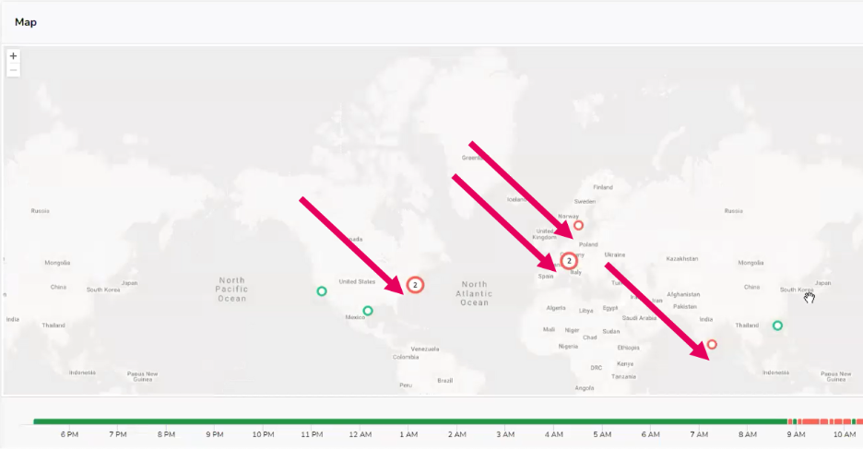
Task: Click the 10 AM timeline label
Action: pos(845,433)
